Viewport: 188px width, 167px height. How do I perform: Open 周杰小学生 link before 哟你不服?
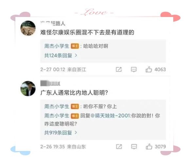(57, 107)
